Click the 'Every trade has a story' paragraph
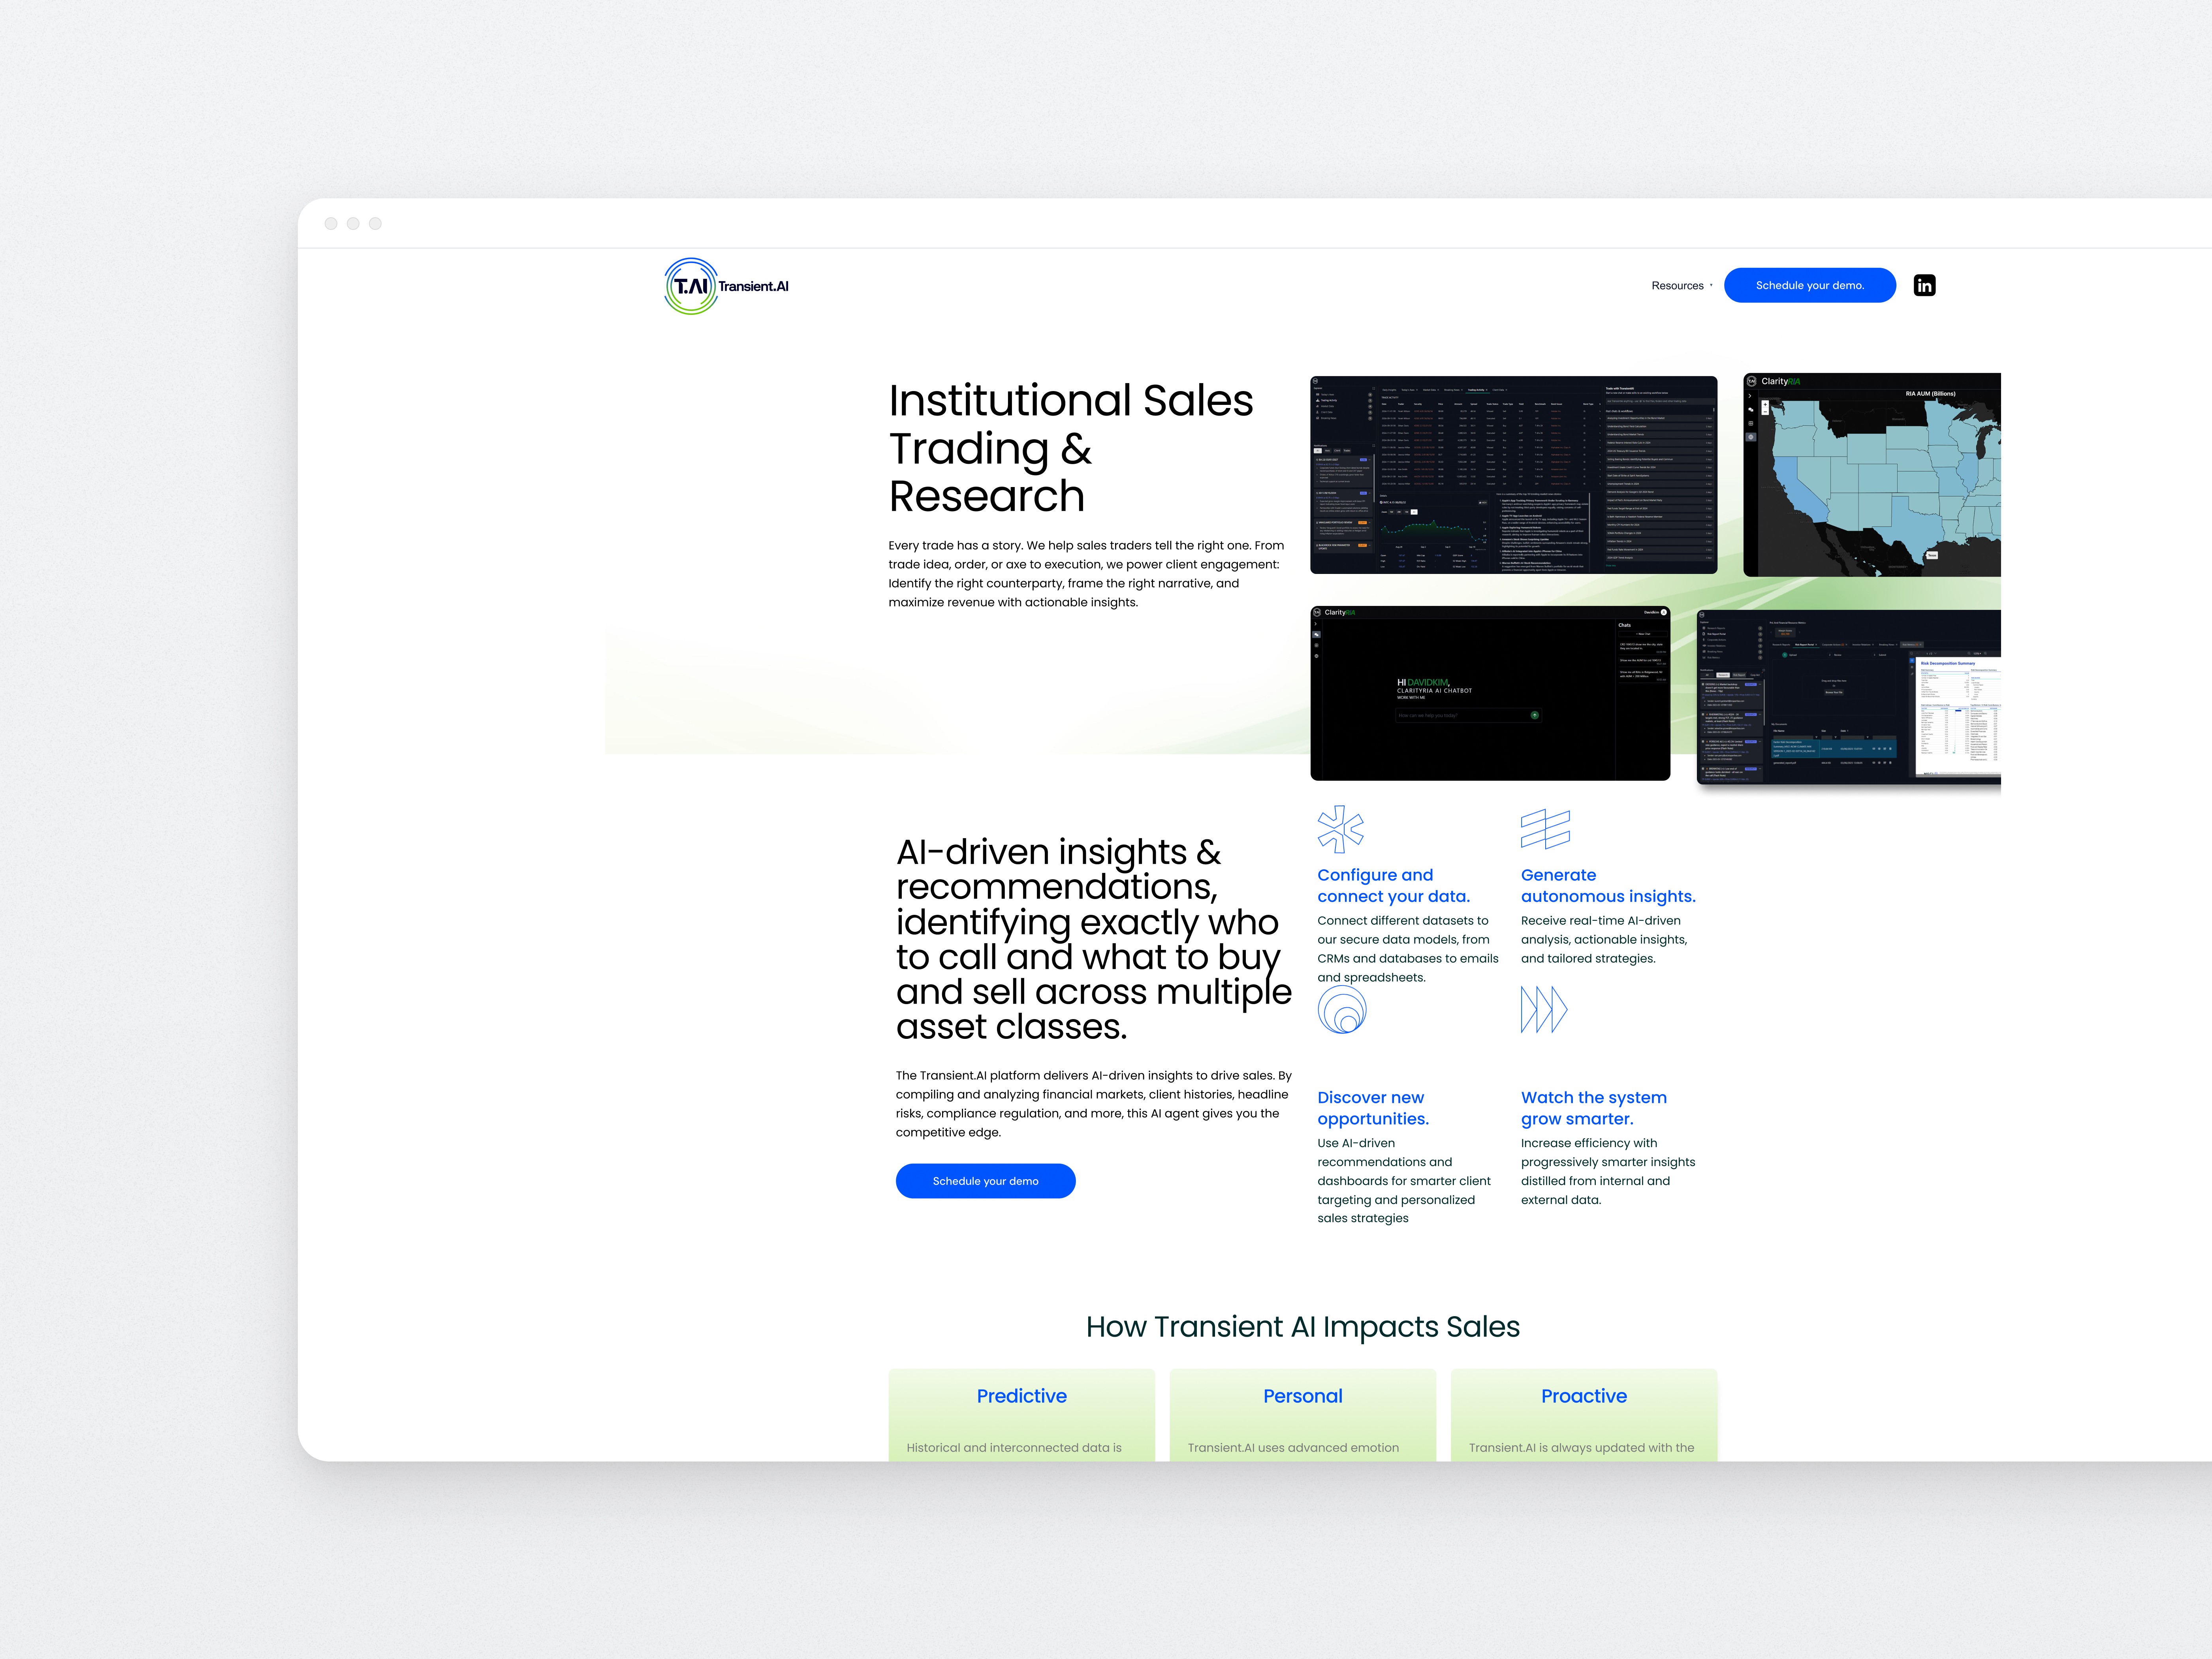Image resolution: width=2212 pixels, height=1659 pixels. point(1086,574)
